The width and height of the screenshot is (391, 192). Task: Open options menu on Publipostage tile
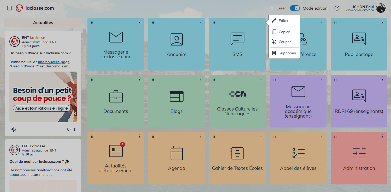click(383, 22)
